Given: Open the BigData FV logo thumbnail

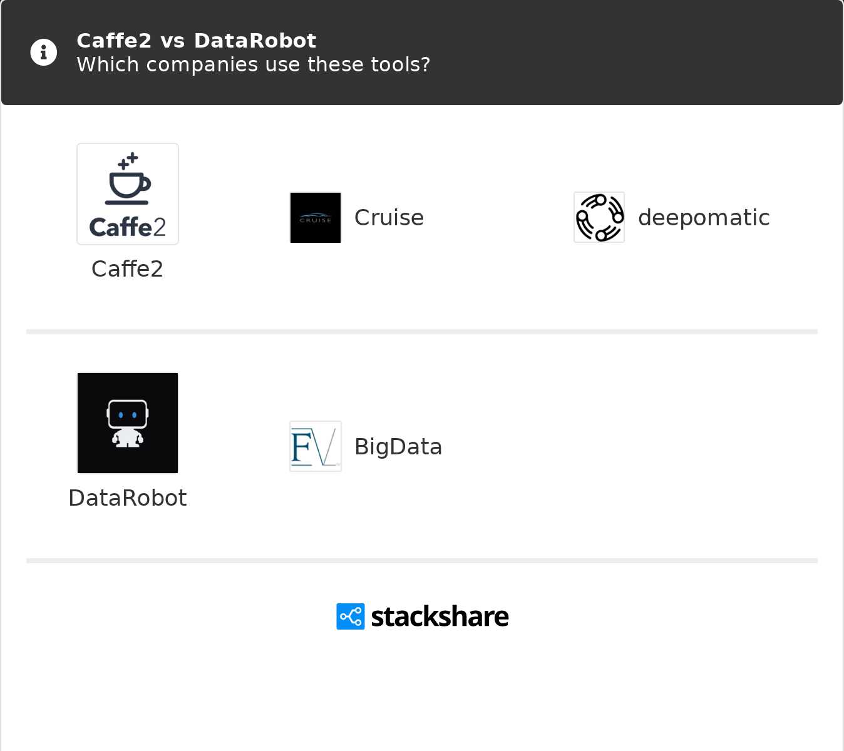Looking at the screenshot, I should [x=316, y=446].
